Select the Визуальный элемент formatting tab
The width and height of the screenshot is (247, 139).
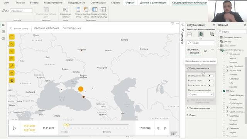pyautogui.click(x=194, y=51)
